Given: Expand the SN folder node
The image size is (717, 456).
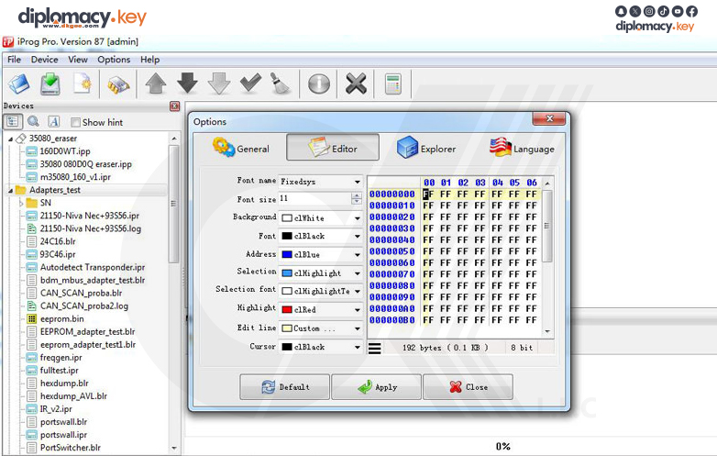Looking at the screenshot, I should coord(20,203).
